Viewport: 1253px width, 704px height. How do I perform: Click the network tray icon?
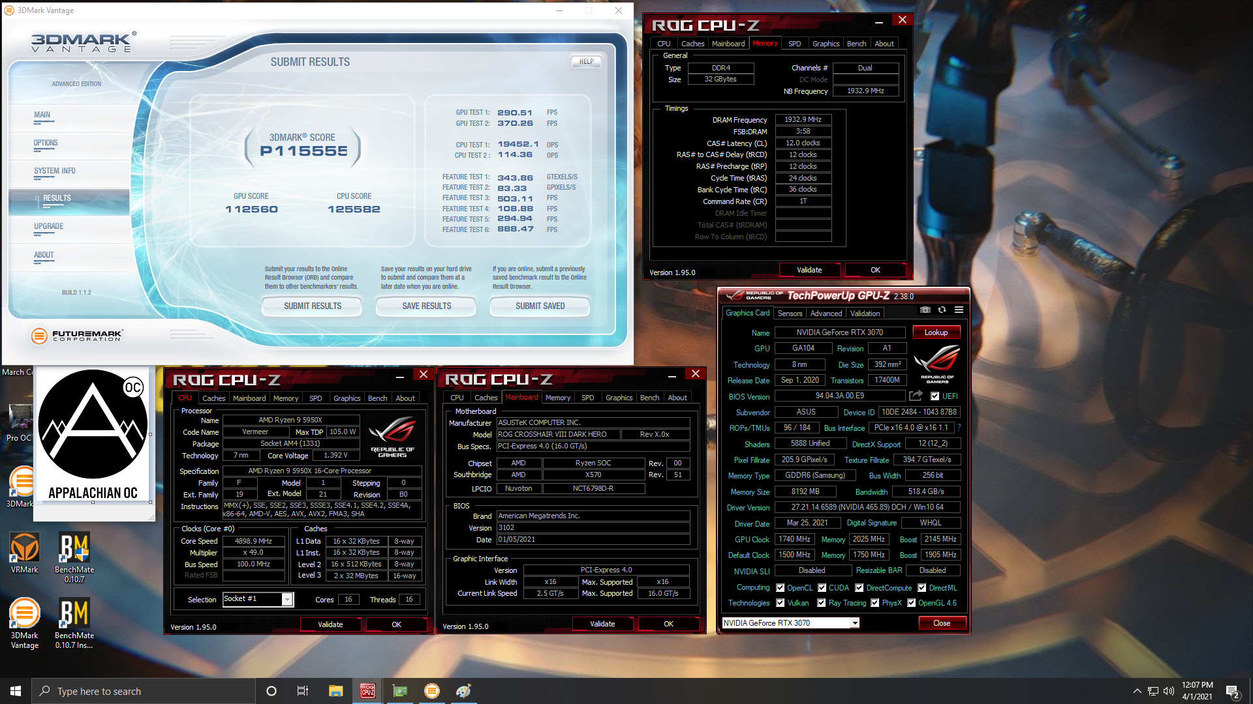(x=1152, y=691)
